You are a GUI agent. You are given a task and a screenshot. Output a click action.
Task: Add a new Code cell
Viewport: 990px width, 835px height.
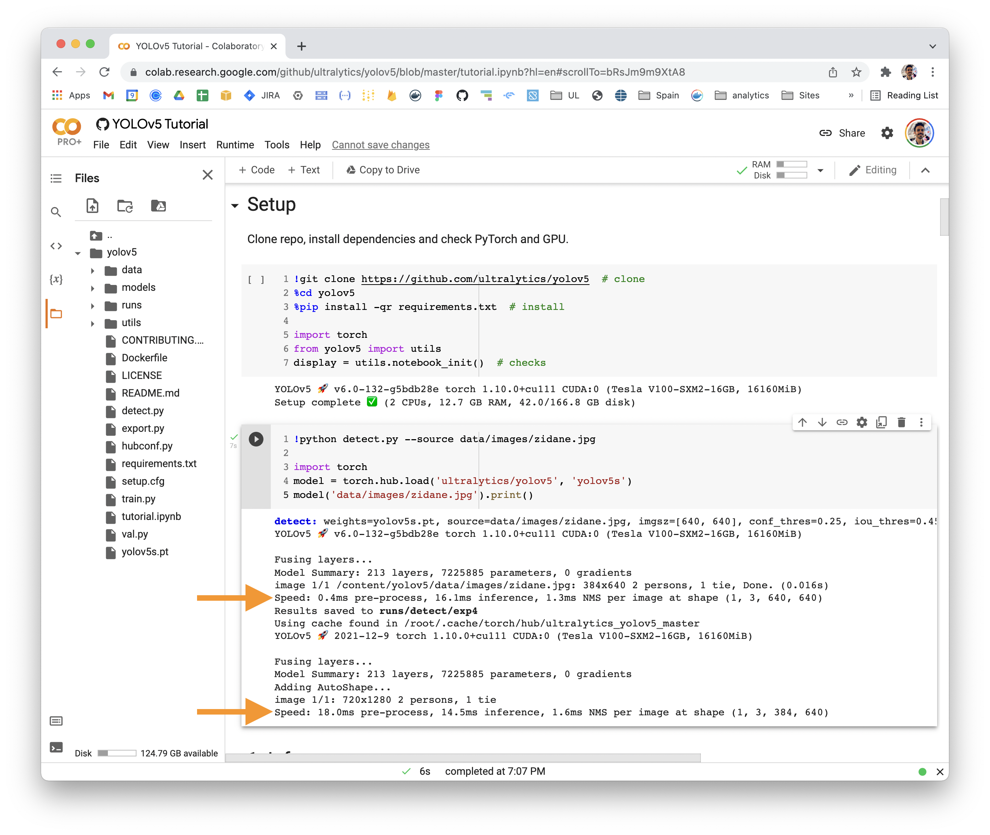coord(257,170)
